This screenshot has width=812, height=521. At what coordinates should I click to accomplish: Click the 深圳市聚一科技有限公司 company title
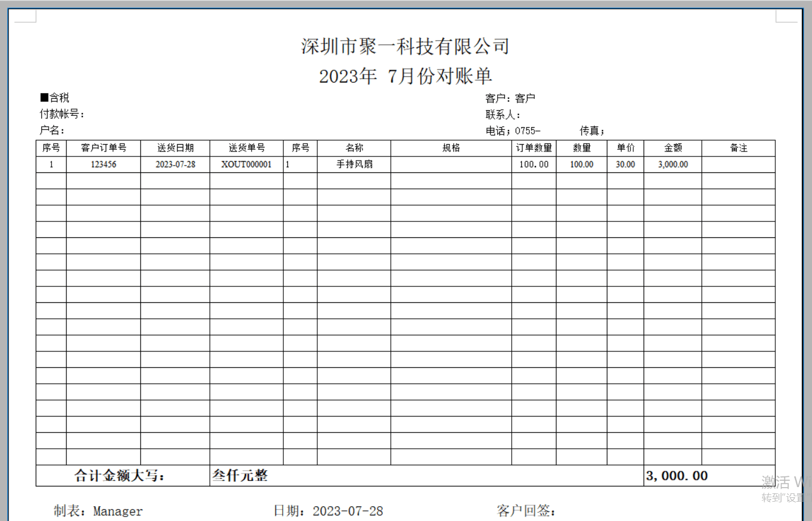tap(405, 46)
